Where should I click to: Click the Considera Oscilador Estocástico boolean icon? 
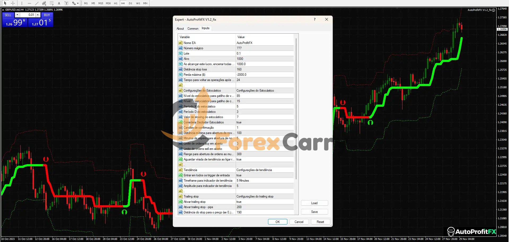tap(180, 122)
